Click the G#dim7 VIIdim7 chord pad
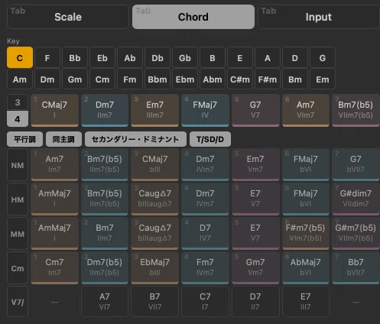Screen dimensions: 380x324 pos(356,199)
